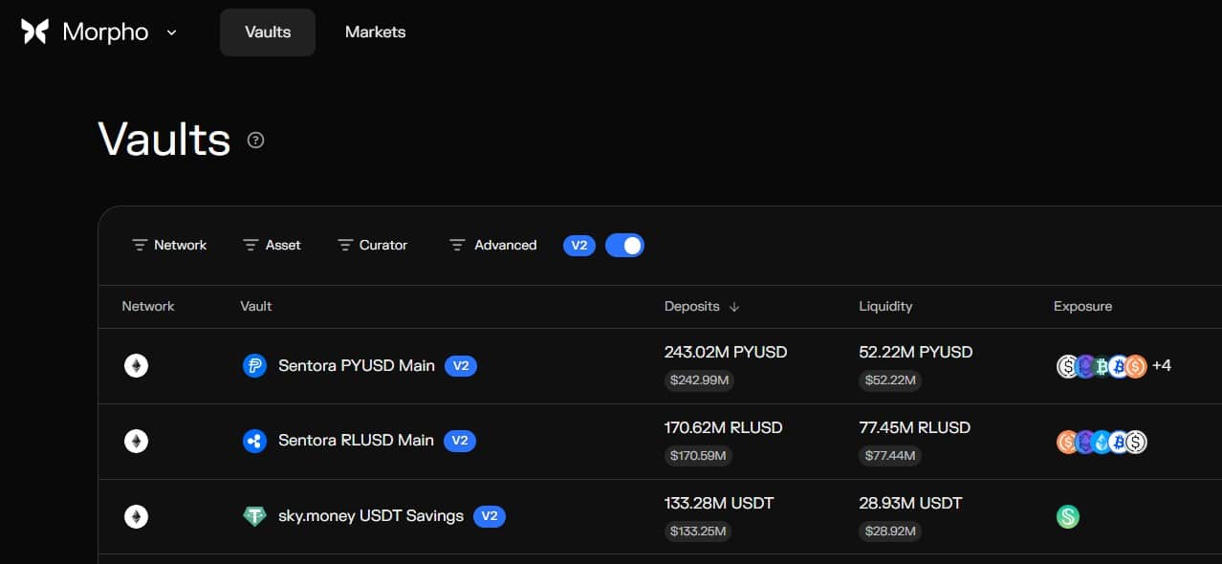Viewport: 1222px width, 564px height.
Task: Click the $52.22M liquidity pill
Action: click(890, 380)
